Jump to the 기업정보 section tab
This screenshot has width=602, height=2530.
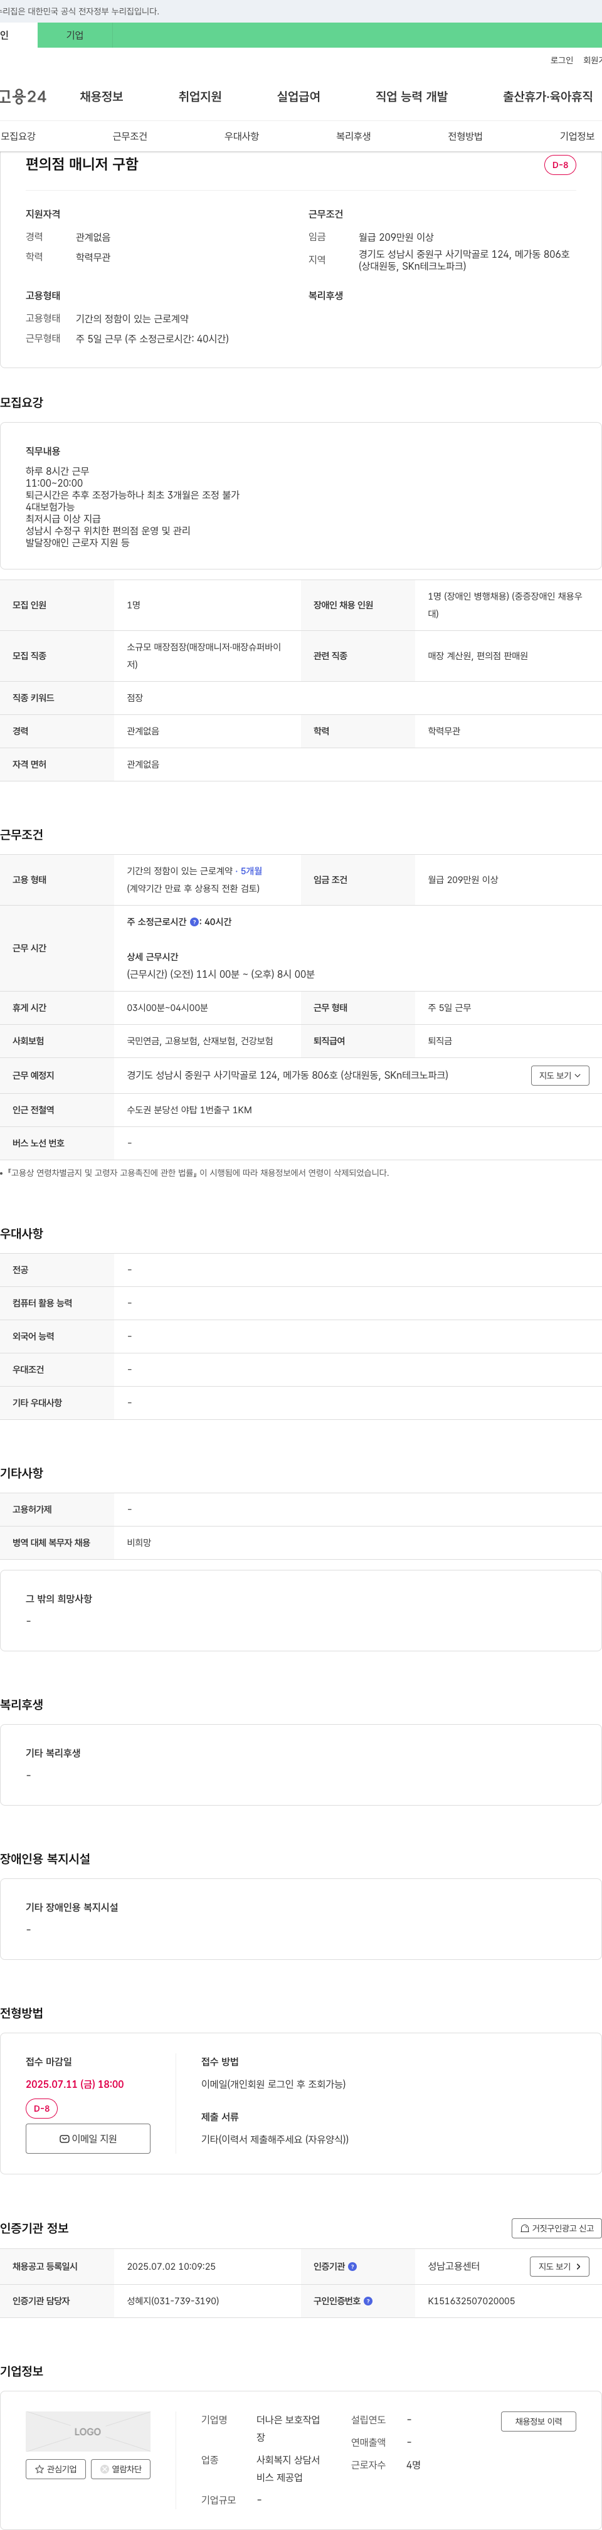click(578, 137)
